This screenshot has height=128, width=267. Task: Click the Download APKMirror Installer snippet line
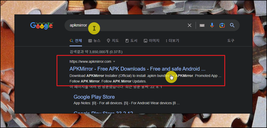click(146, 76)
